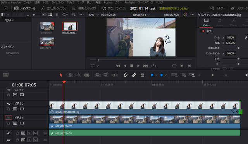Open the サウンドライブラリ panel

point(114,8)
